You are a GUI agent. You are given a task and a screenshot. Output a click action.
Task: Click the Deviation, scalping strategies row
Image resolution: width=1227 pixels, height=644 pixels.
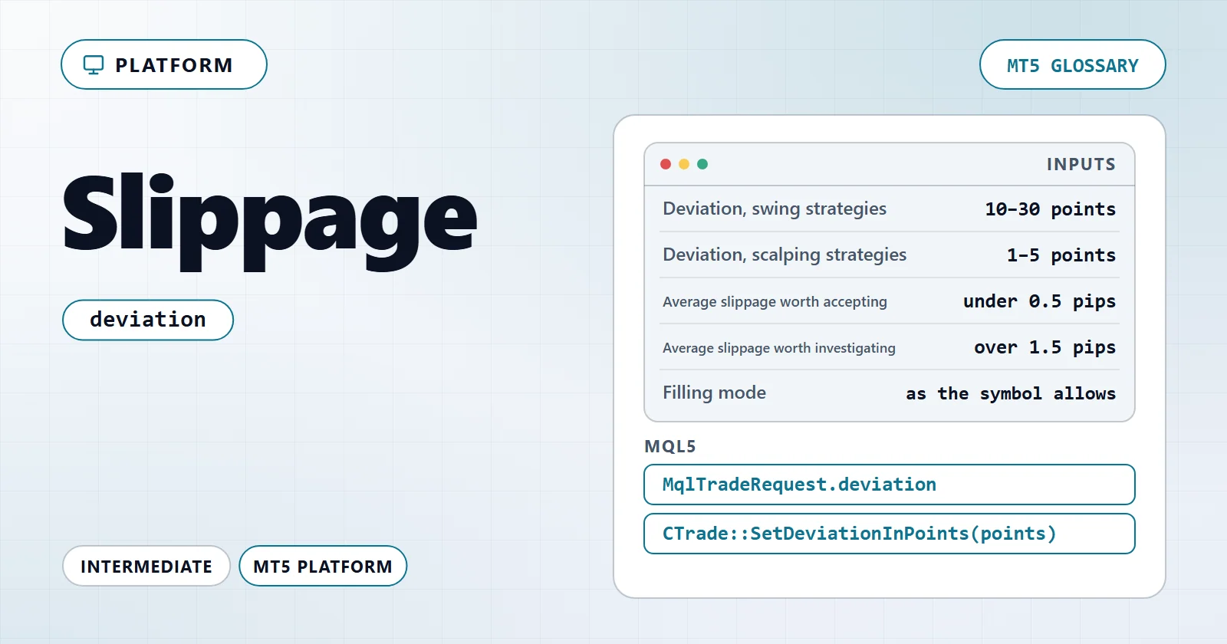tap(890, 255)
